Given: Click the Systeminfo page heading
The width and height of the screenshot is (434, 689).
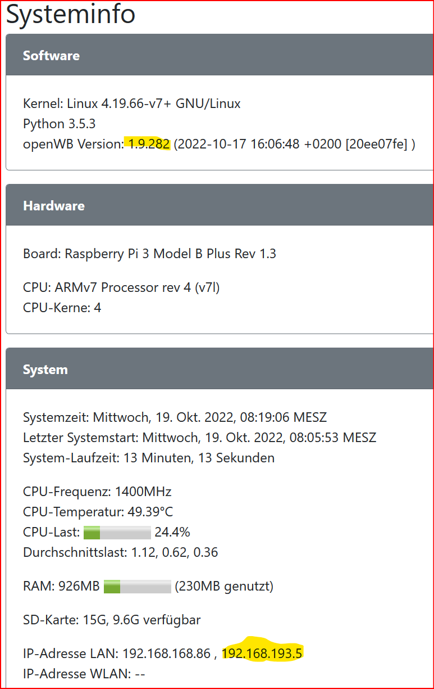Looking at the screenshot, I should click(x=71, y=14).
